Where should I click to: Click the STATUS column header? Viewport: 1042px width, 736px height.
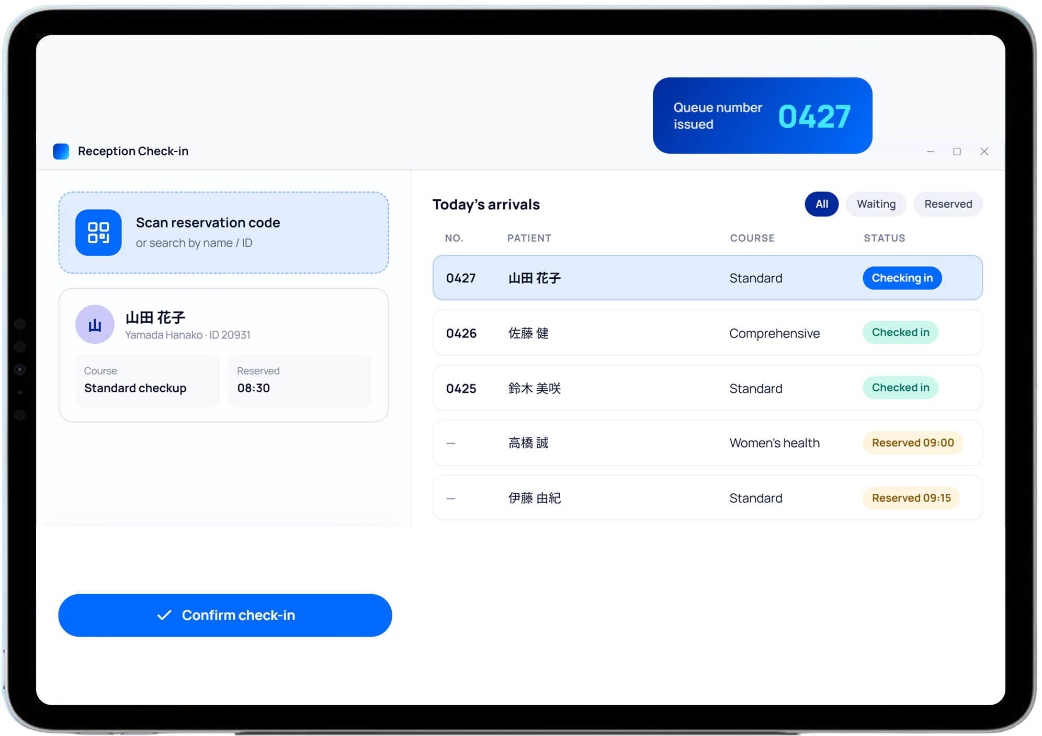click(884, 238)
